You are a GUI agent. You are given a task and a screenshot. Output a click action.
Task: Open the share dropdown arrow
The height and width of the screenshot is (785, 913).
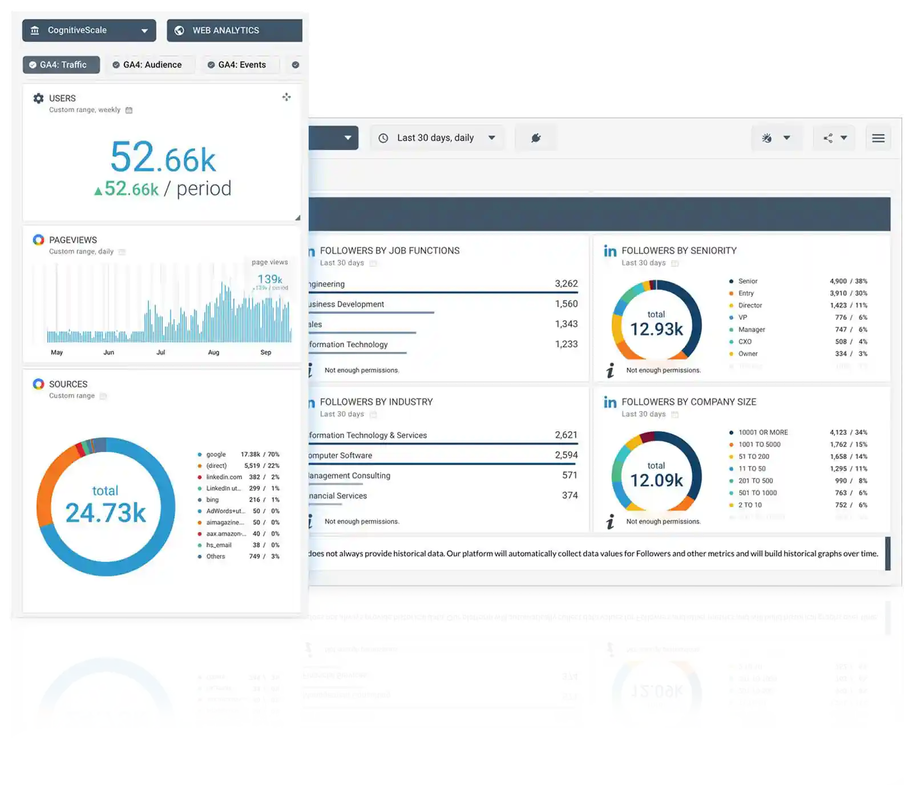(x=844, y=138)
